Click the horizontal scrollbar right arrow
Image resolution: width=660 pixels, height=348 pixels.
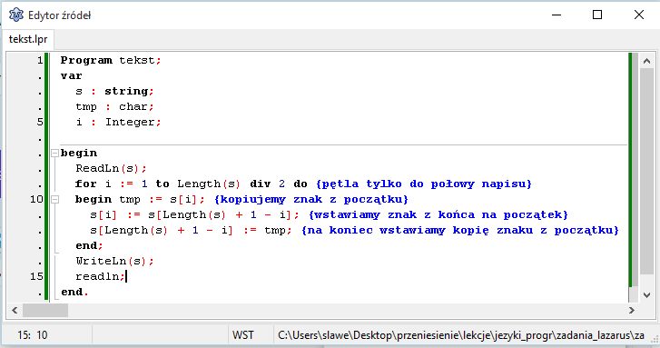point(631,311)
